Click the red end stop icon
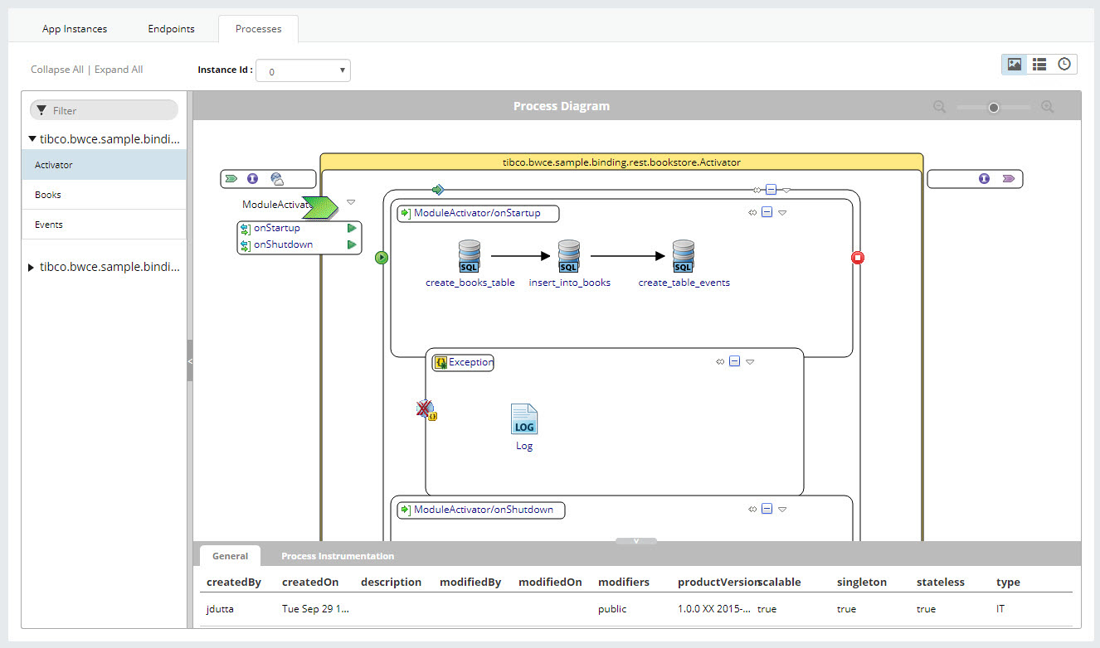Viewport: 1100px width, 648px height. [858, 258]
